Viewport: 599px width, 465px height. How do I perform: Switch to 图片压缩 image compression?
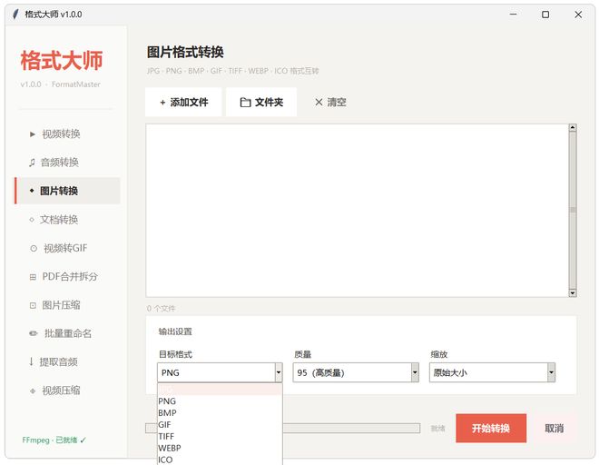(68, 305)
